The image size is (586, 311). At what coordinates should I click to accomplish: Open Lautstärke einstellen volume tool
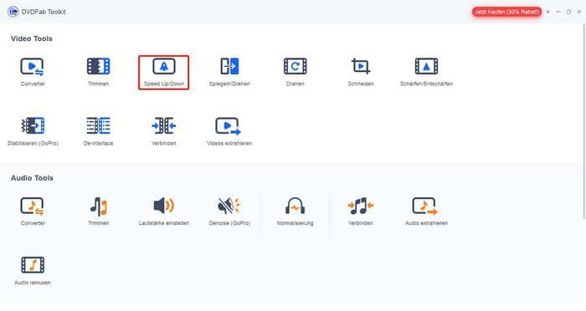click(x=164, y=212)
